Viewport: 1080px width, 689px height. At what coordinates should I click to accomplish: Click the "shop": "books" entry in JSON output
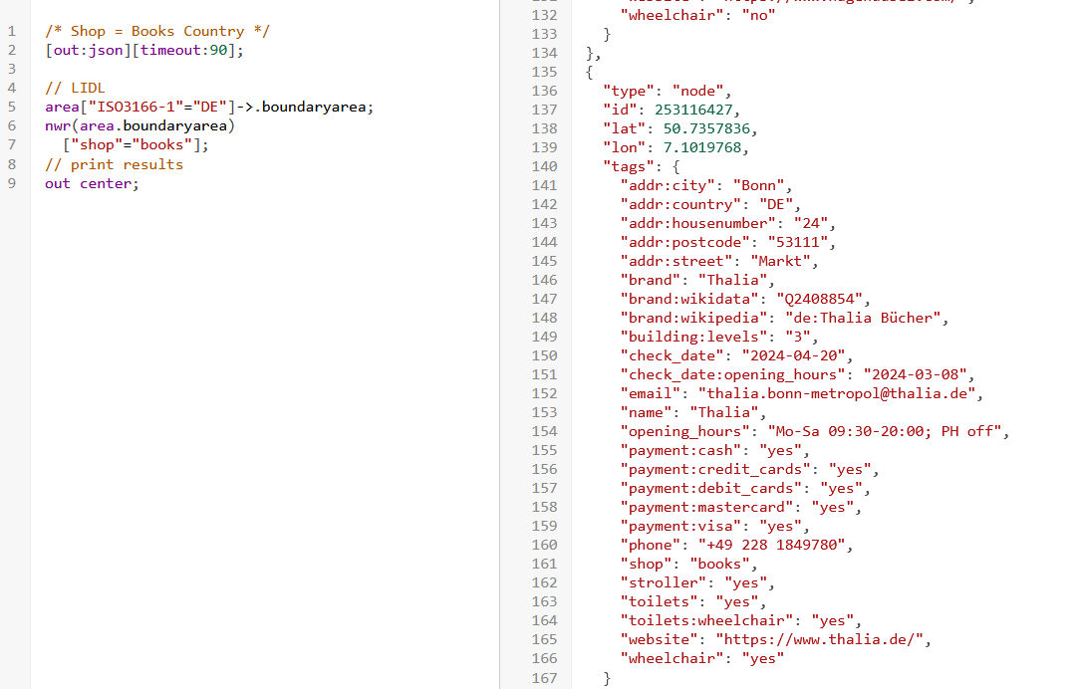(688, 564)
